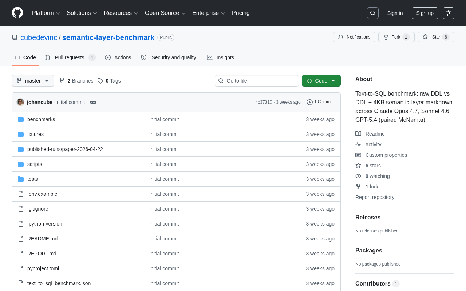Open the green Code dropdown button

point(321,81)
